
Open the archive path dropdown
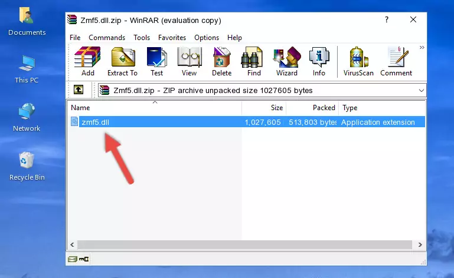tap(422, 91)
